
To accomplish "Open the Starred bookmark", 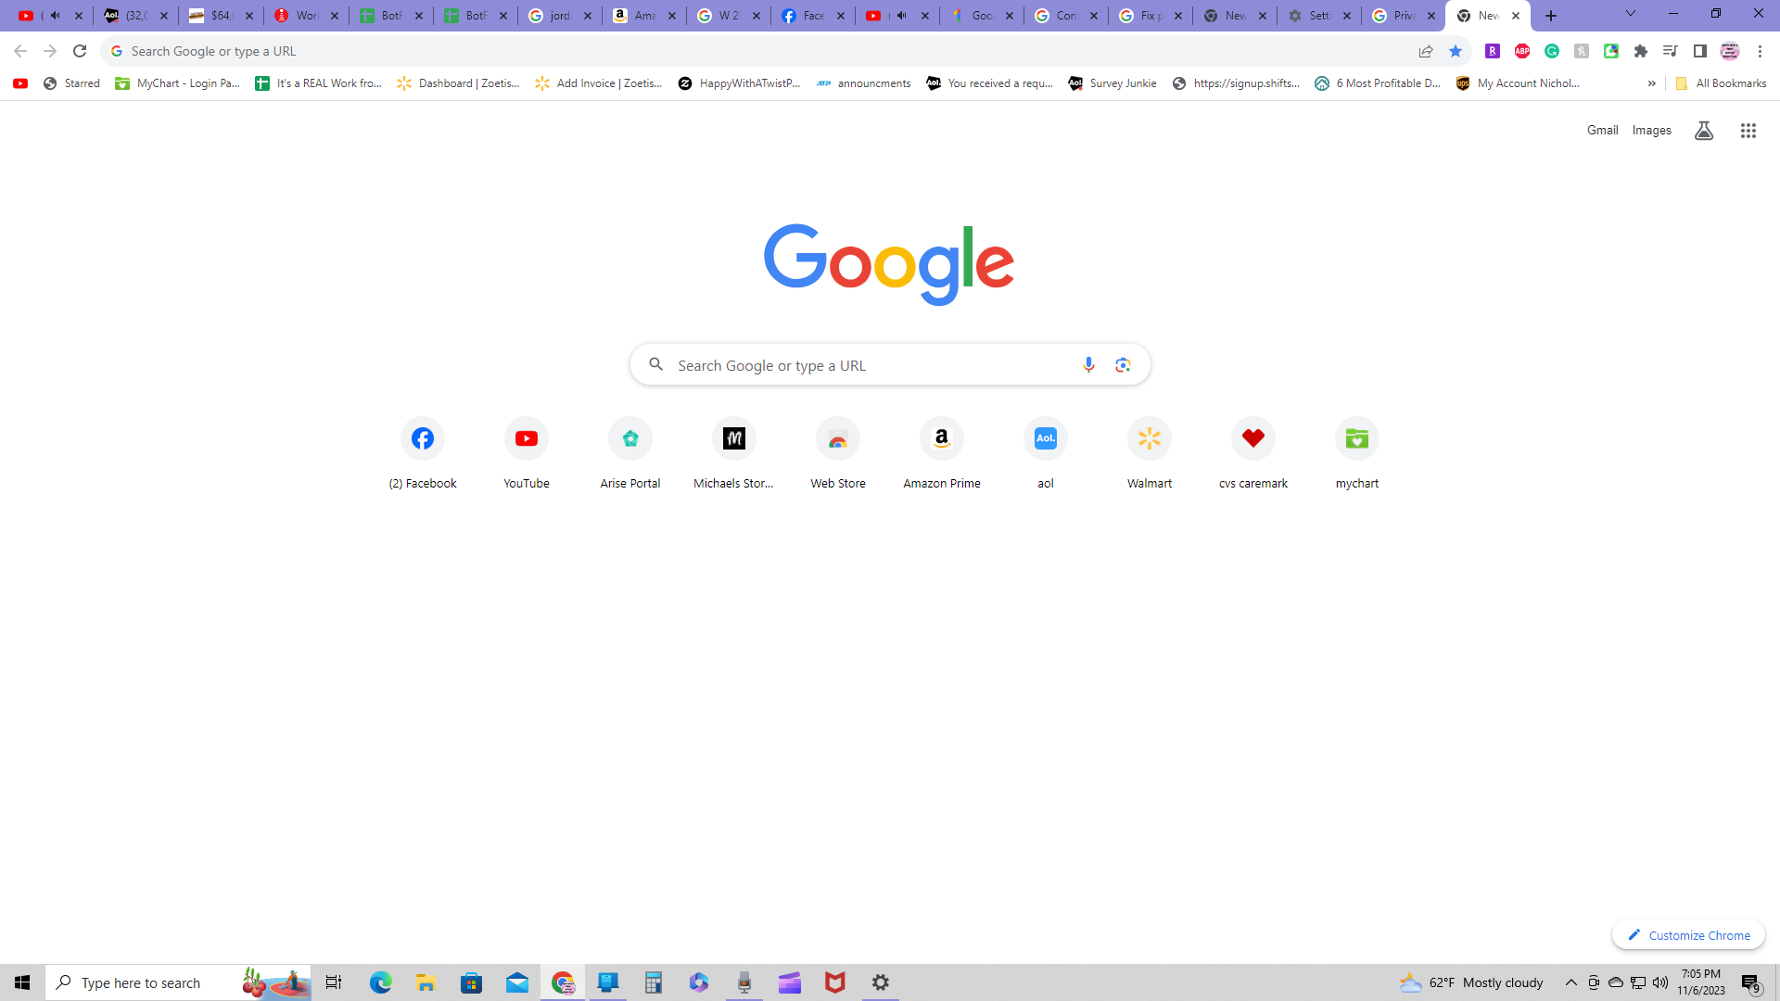I will pos(71,83).
